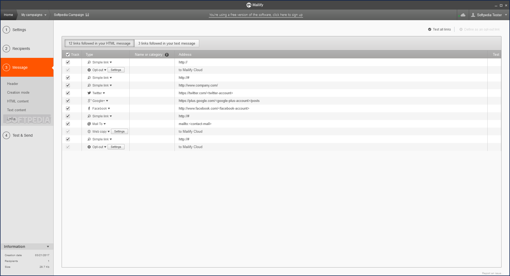The height and width of the screenshot is (276, 510).
Task: Click the save icon beside Softpedia Campaign
Action: [x=87, y=15]
